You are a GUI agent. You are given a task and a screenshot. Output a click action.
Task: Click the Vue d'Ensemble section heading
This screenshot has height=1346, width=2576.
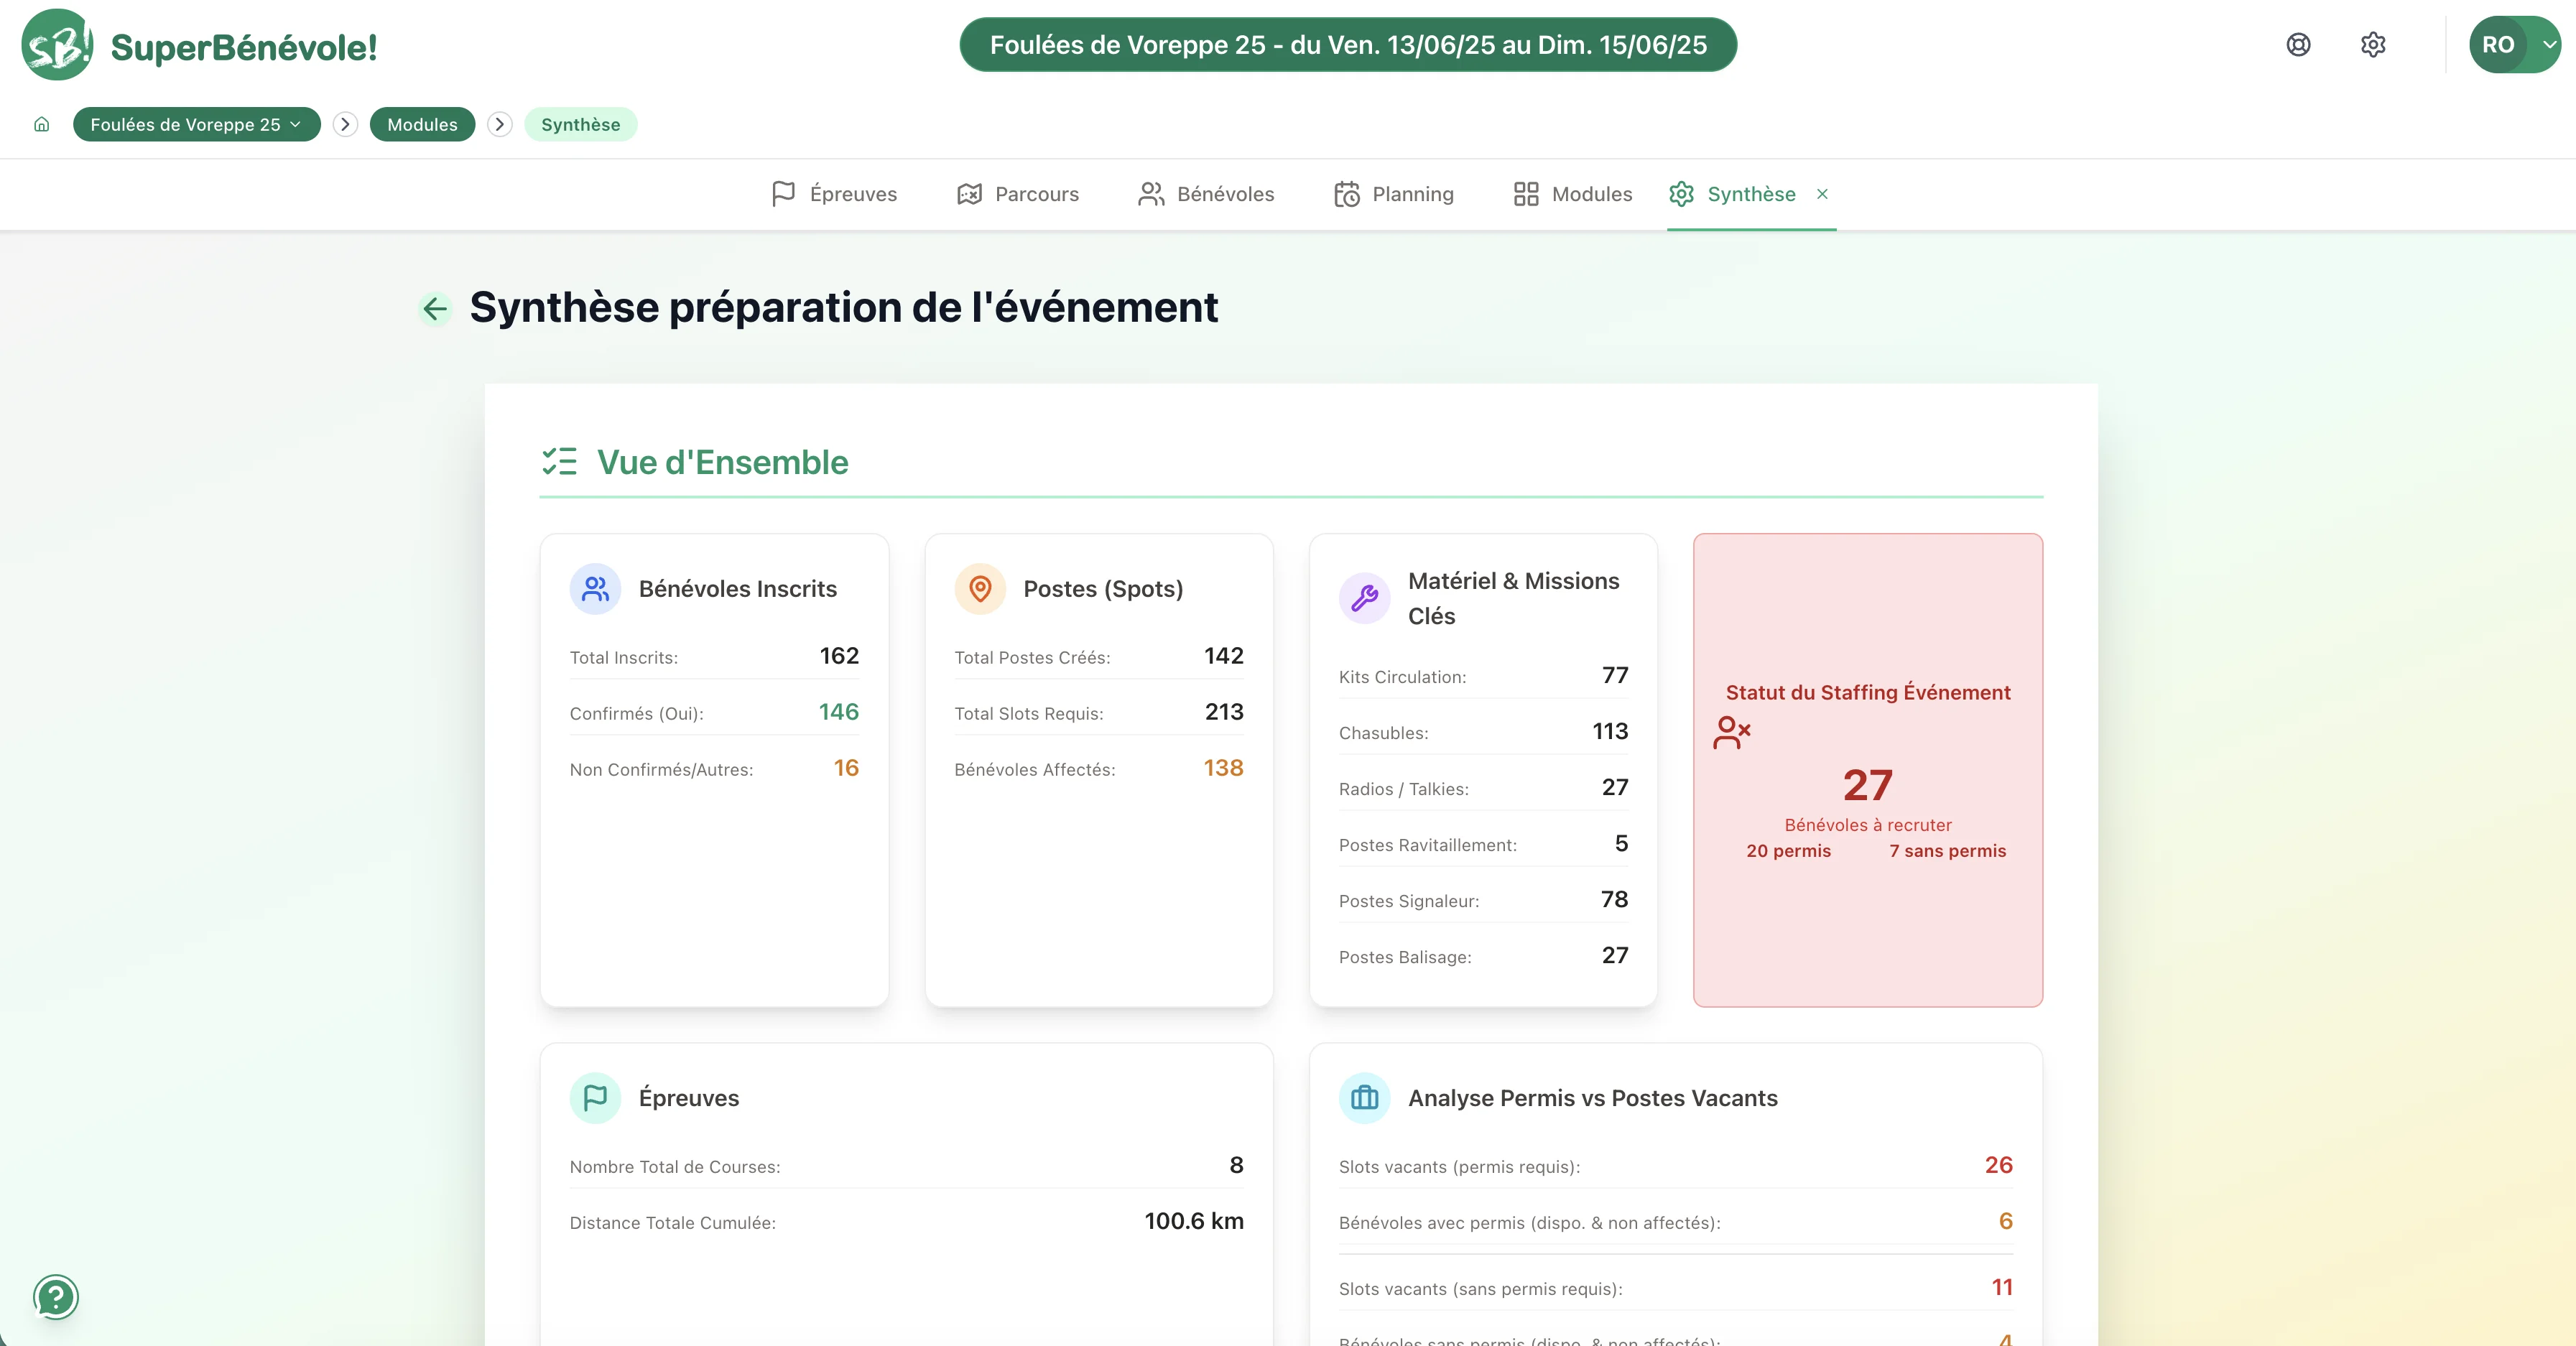click(722, 462)
